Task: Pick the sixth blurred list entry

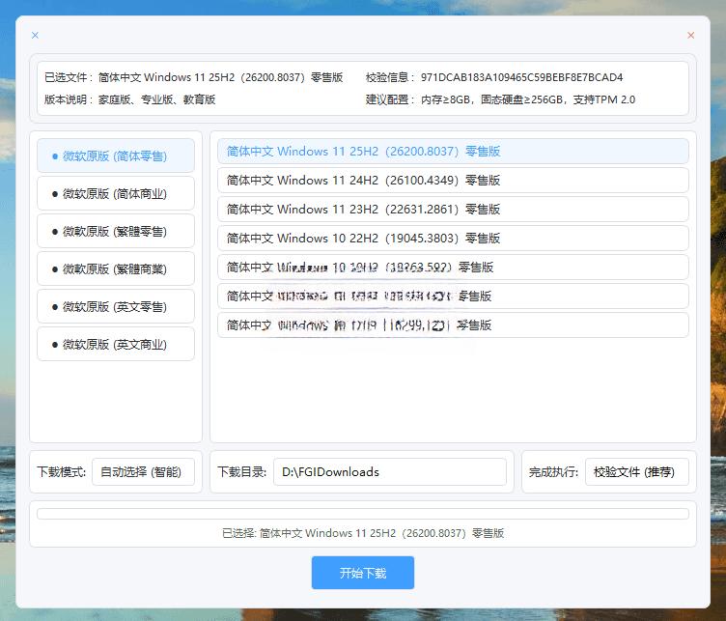Action: point(453,296)
